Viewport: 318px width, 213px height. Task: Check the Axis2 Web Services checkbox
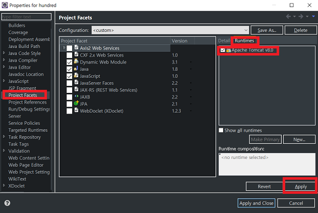[x=69, y=48]
